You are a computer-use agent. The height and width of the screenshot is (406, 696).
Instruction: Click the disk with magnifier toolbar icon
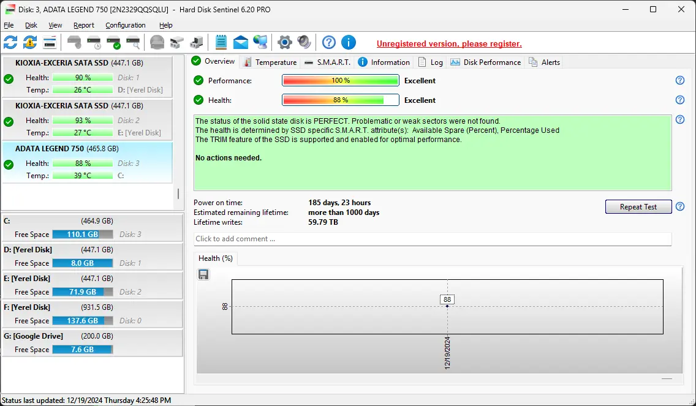133,43
